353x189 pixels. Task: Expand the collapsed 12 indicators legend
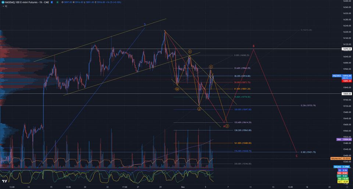coord(5,6)
